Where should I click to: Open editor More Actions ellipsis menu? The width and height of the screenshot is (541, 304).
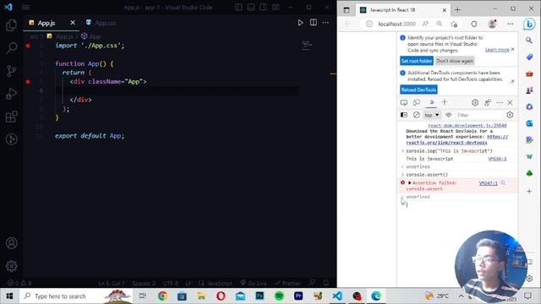pyautogui.click(x=325, y=23)
